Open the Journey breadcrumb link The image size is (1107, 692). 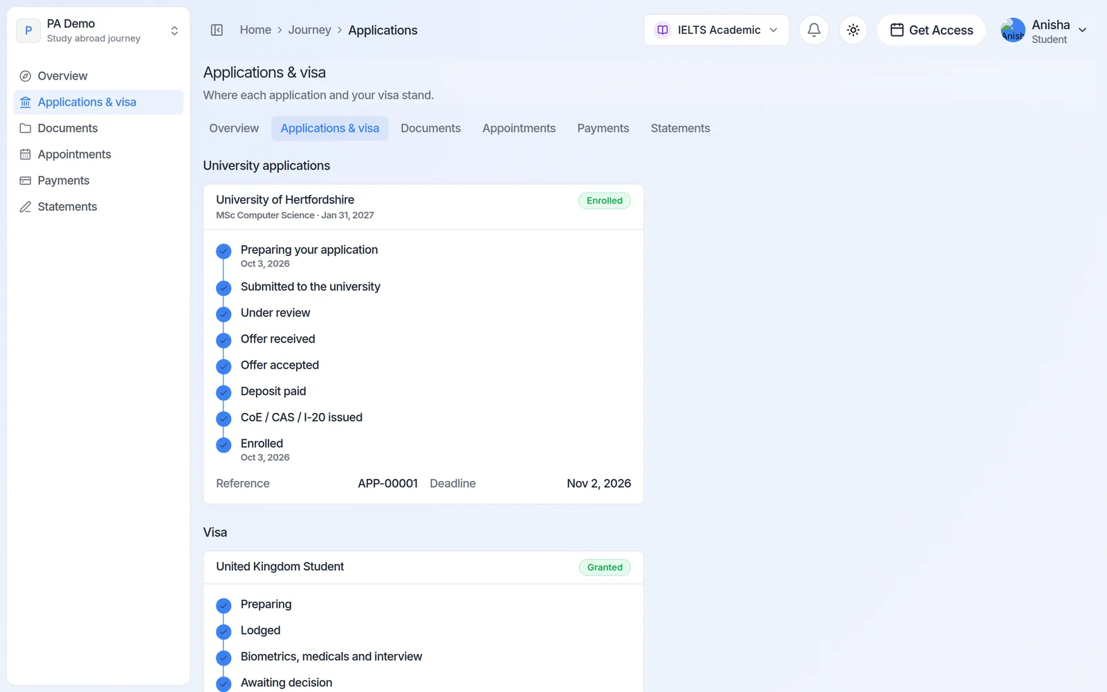coord(309,30)
